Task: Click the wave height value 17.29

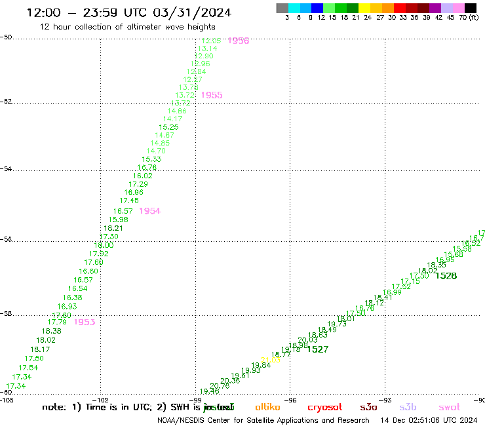Action: (138, 184)
